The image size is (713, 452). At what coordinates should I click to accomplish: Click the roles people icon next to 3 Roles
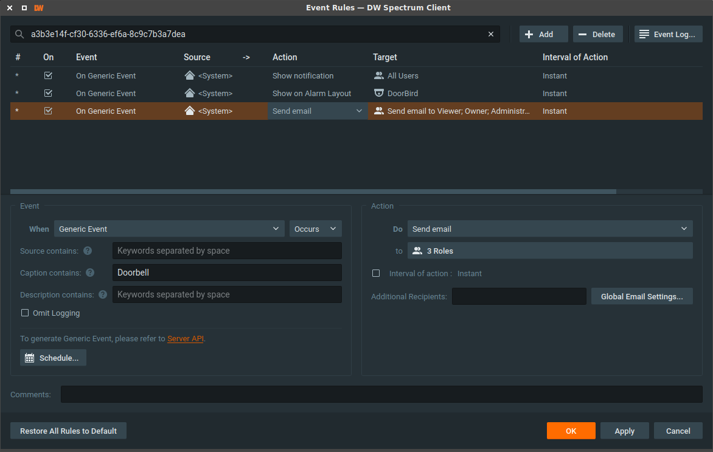click(417, 251)
